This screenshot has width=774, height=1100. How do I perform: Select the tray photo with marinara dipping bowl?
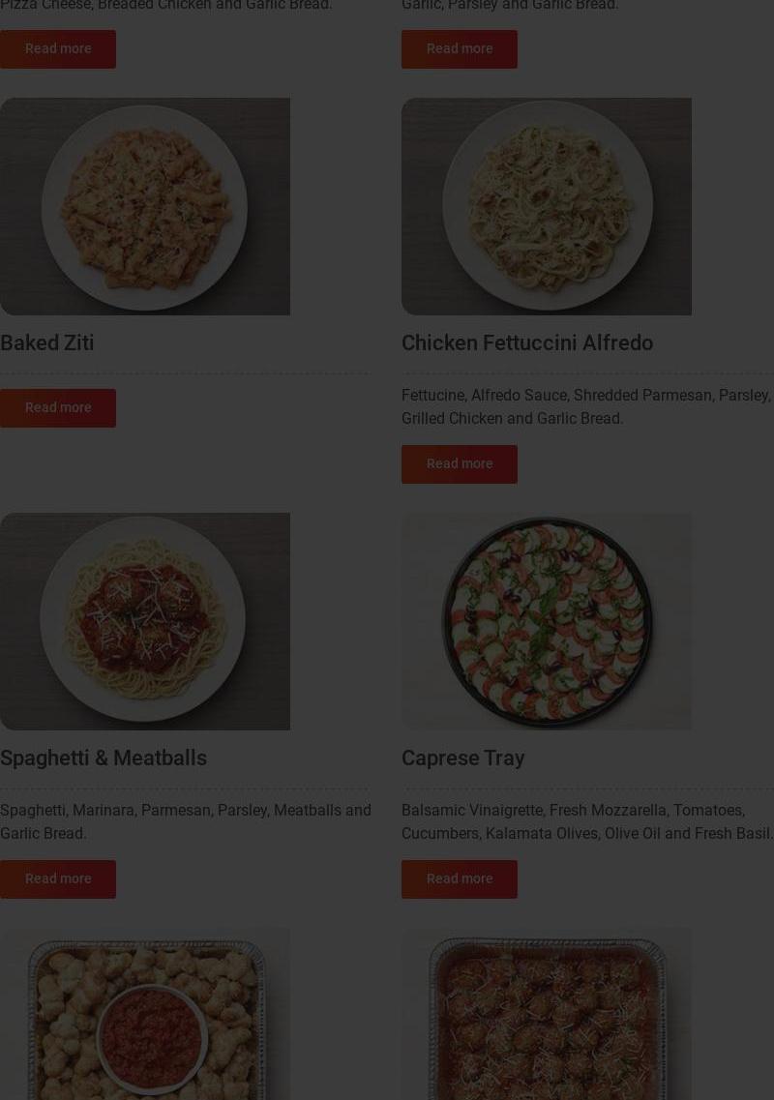tap(144, 1014)
